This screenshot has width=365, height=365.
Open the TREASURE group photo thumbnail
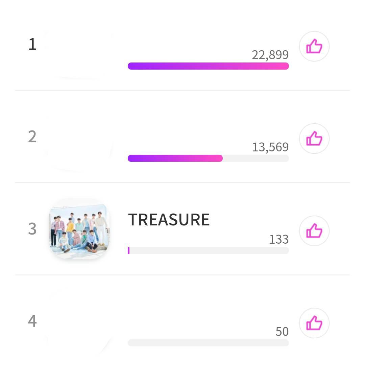point(79,229)
